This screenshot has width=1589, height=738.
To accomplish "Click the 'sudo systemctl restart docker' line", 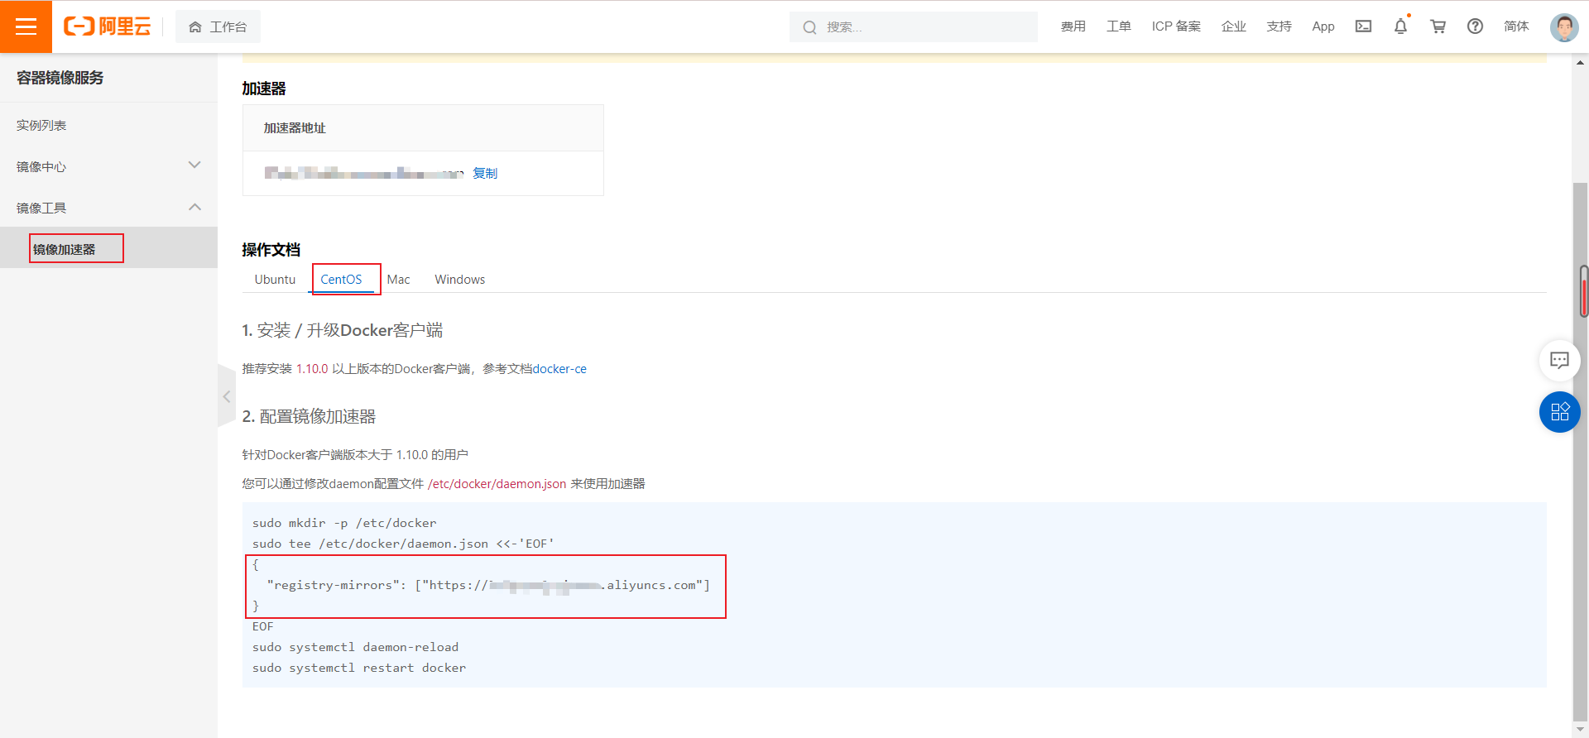I will [x=359, y=668].
